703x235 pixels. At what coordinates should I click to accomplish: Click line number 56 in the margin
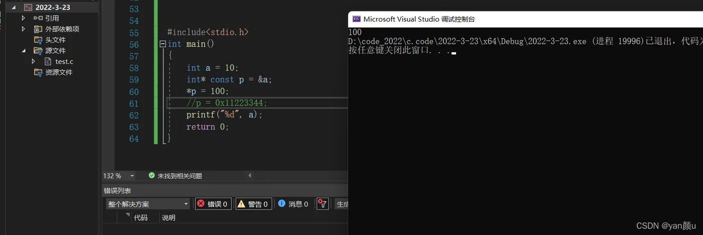click(x=134, y=44)
